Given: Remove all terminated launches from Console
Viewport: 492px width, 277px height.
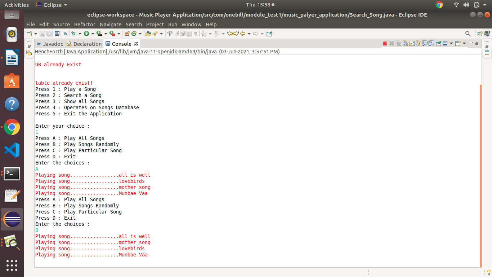Looking at the screenshot, I should [398, 43].
